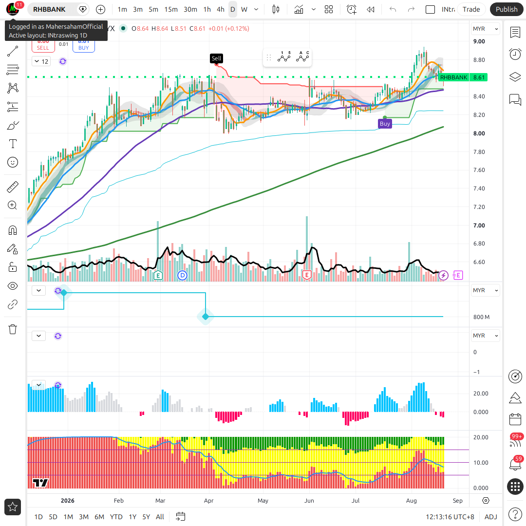Image resolution: width=526 pixels, height=526 pixels.
Task: Open the object tree layers panel
Action: pos(515,77)
